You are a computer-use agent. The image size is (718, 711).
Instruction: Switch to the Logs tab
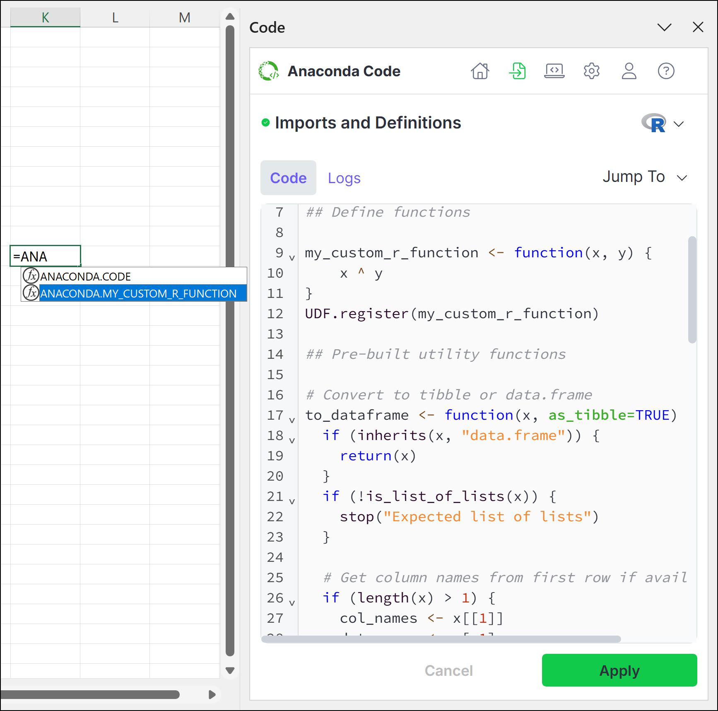click(x=344, y=178)
